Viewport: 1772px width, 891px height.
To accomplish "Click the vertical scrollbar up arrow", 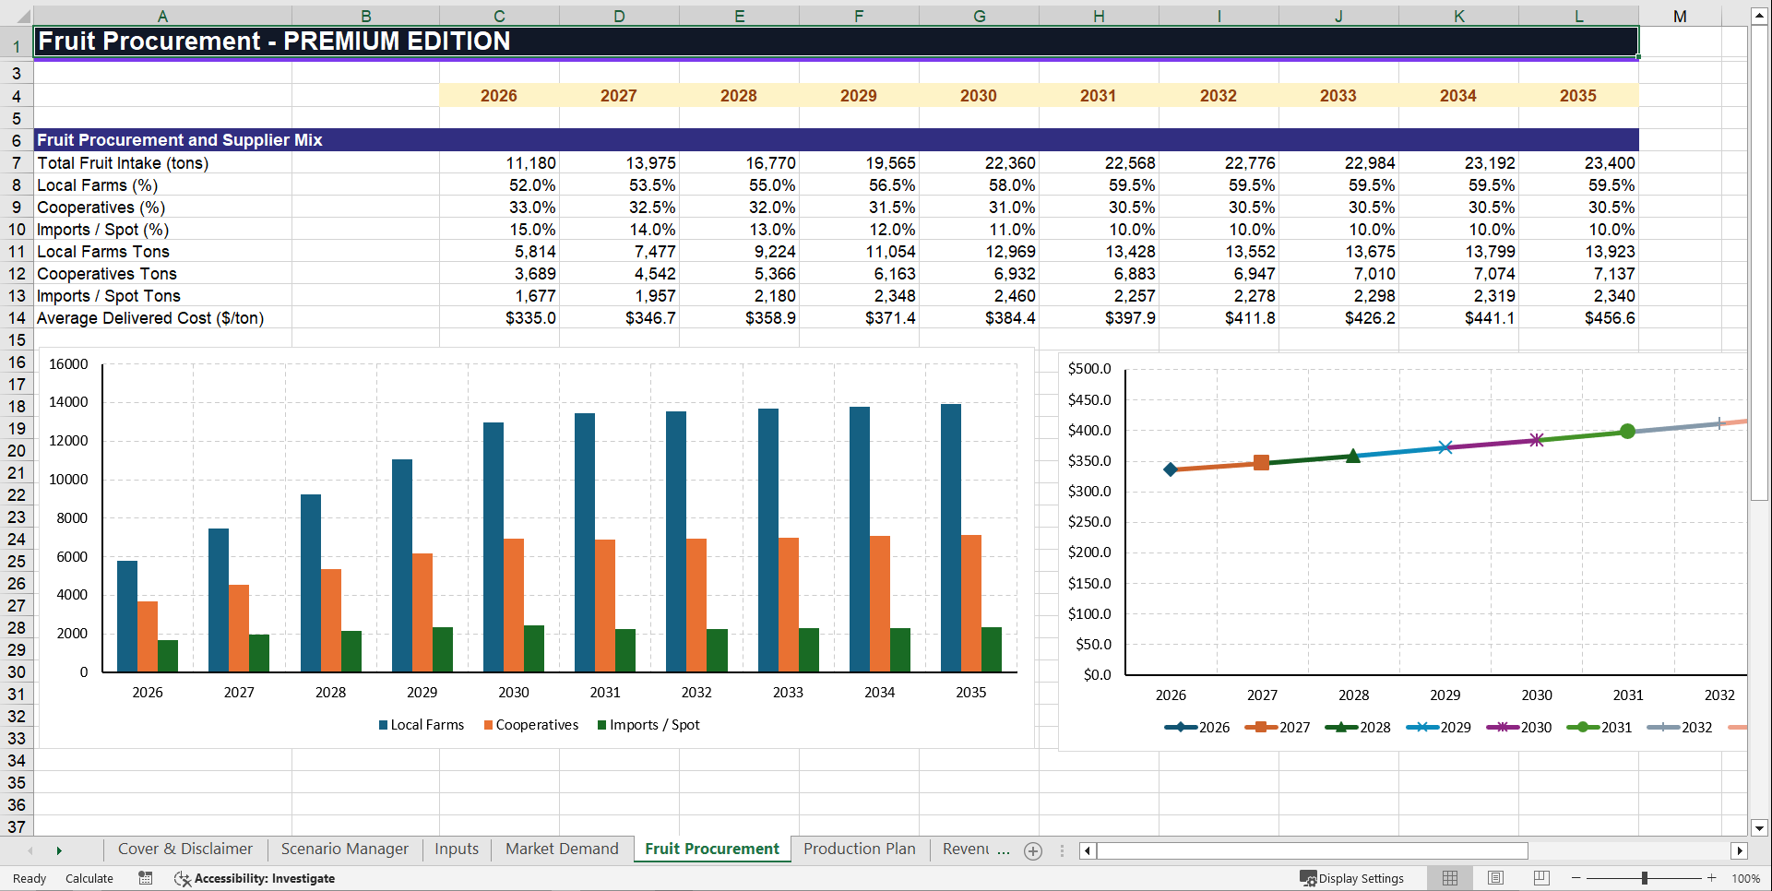I will tap(1760, 16).
